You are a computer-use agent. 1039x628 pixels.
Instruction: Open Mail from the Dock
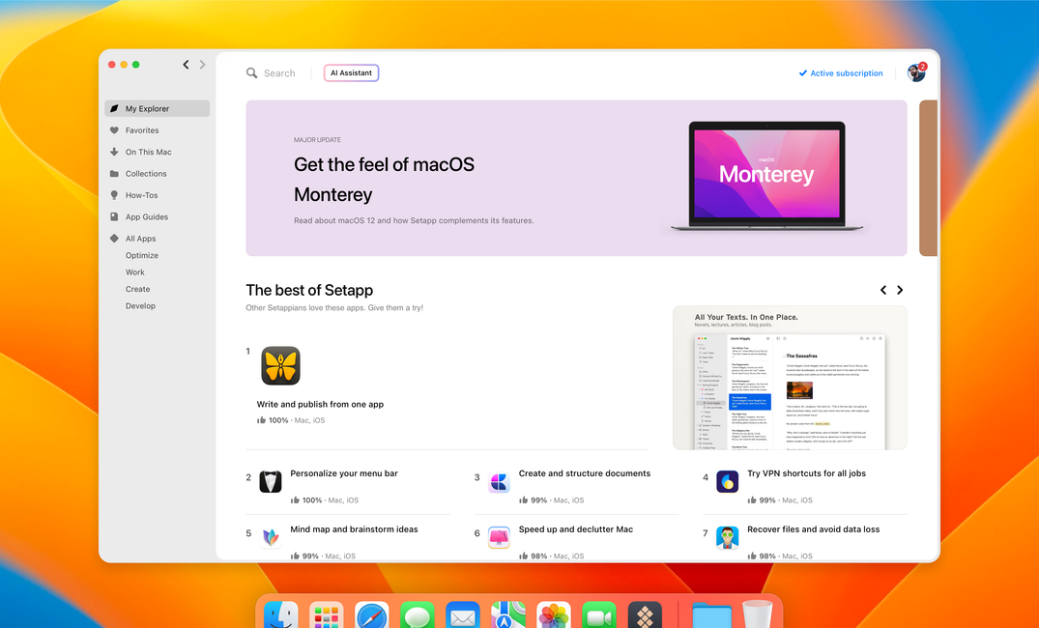[463, 616]
